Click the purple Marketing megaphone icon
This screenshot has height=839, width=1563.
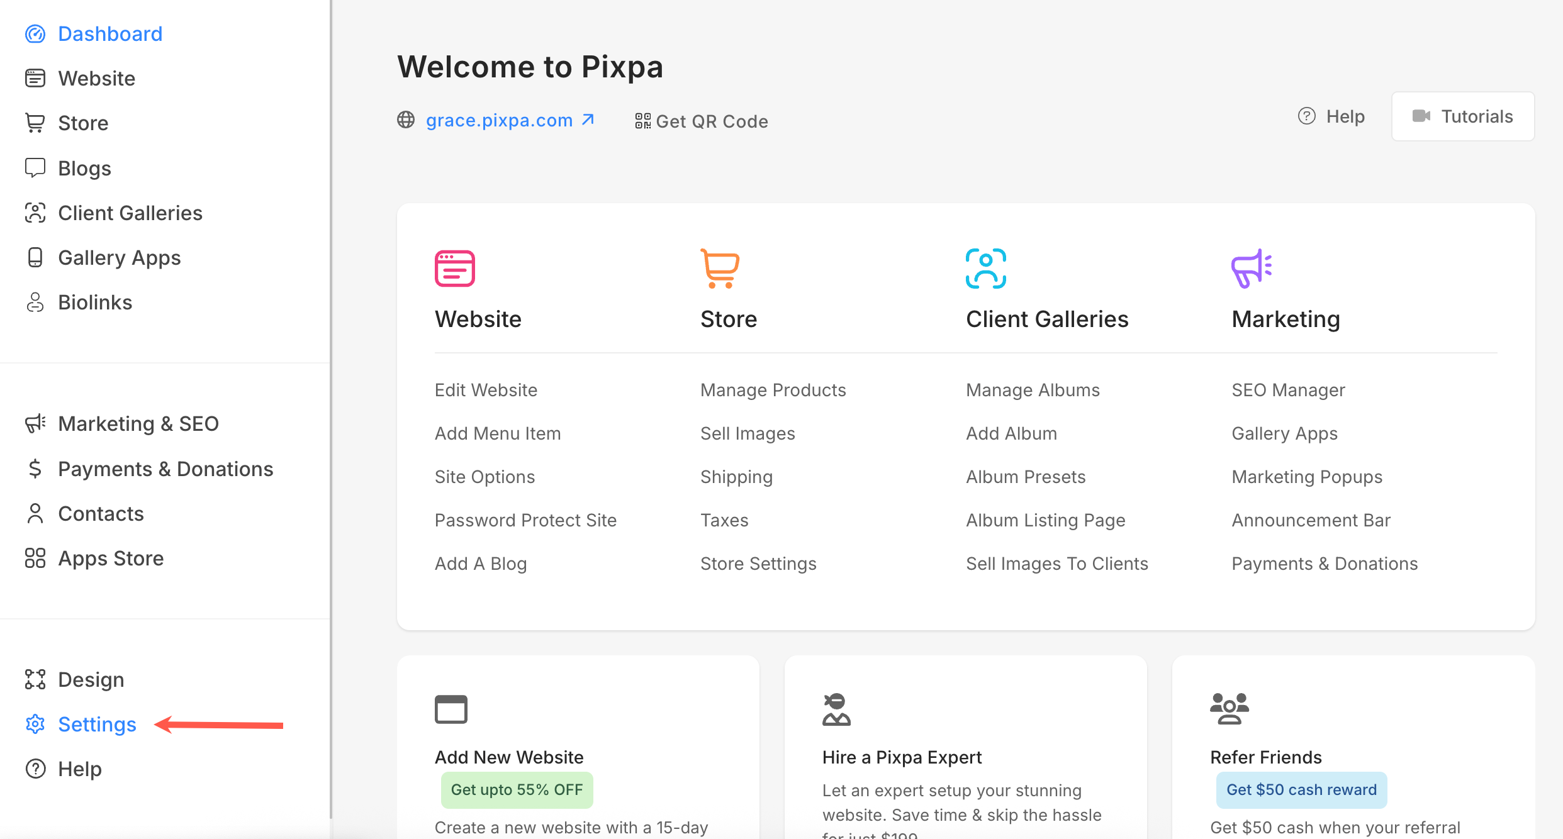[1251, 269]
